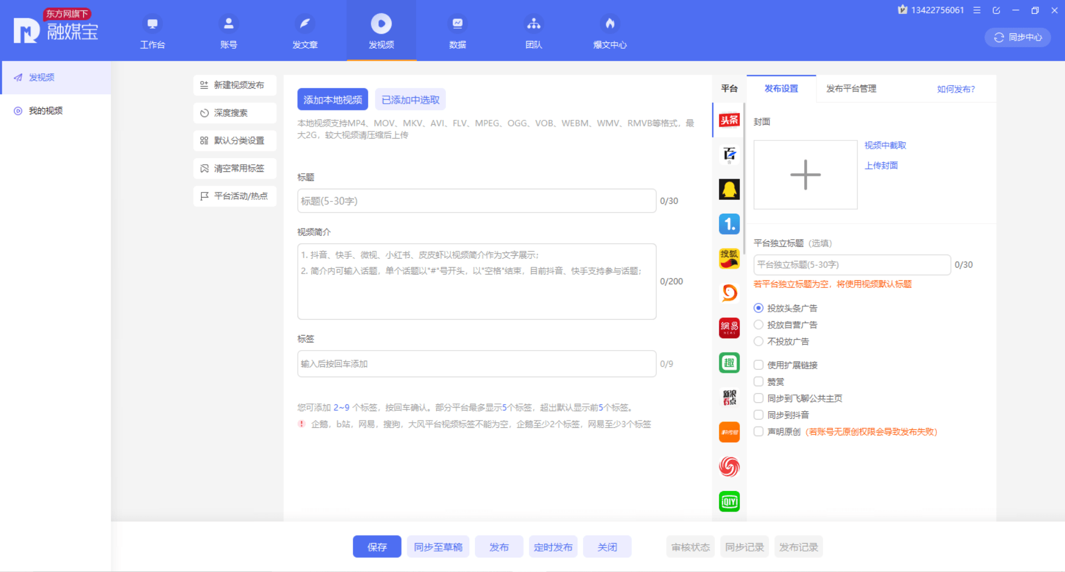1065x572 pixels.
Task: Click the 同步中心 sync button
Action: [x=1018, y=37]
